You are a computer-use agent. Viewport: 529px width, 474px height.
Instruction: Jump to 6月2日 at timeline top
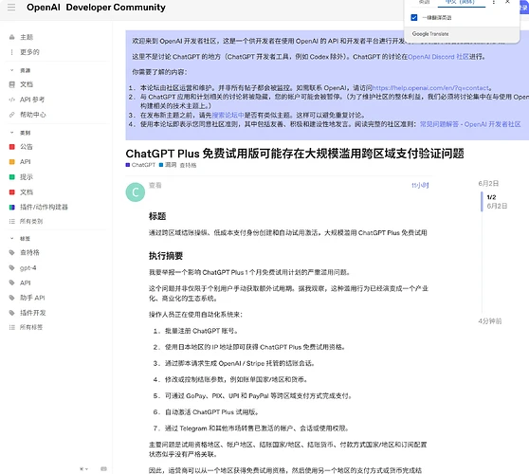[x=488, y=184]
